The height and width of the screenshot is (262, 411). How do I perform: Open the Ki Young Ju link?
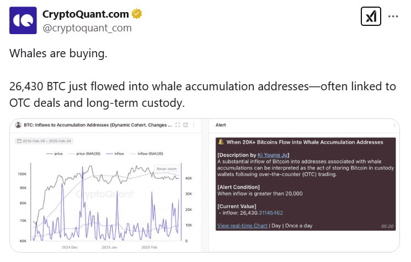[273, 155]
